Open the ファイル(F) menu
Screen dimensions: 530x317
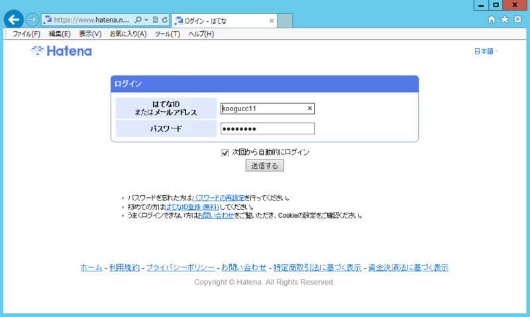pyautogui.click(x=26, y=34)
